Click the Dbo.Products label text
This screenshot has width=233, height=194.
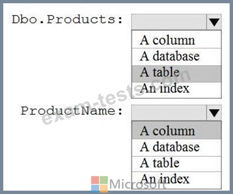[x=67, y=19]
